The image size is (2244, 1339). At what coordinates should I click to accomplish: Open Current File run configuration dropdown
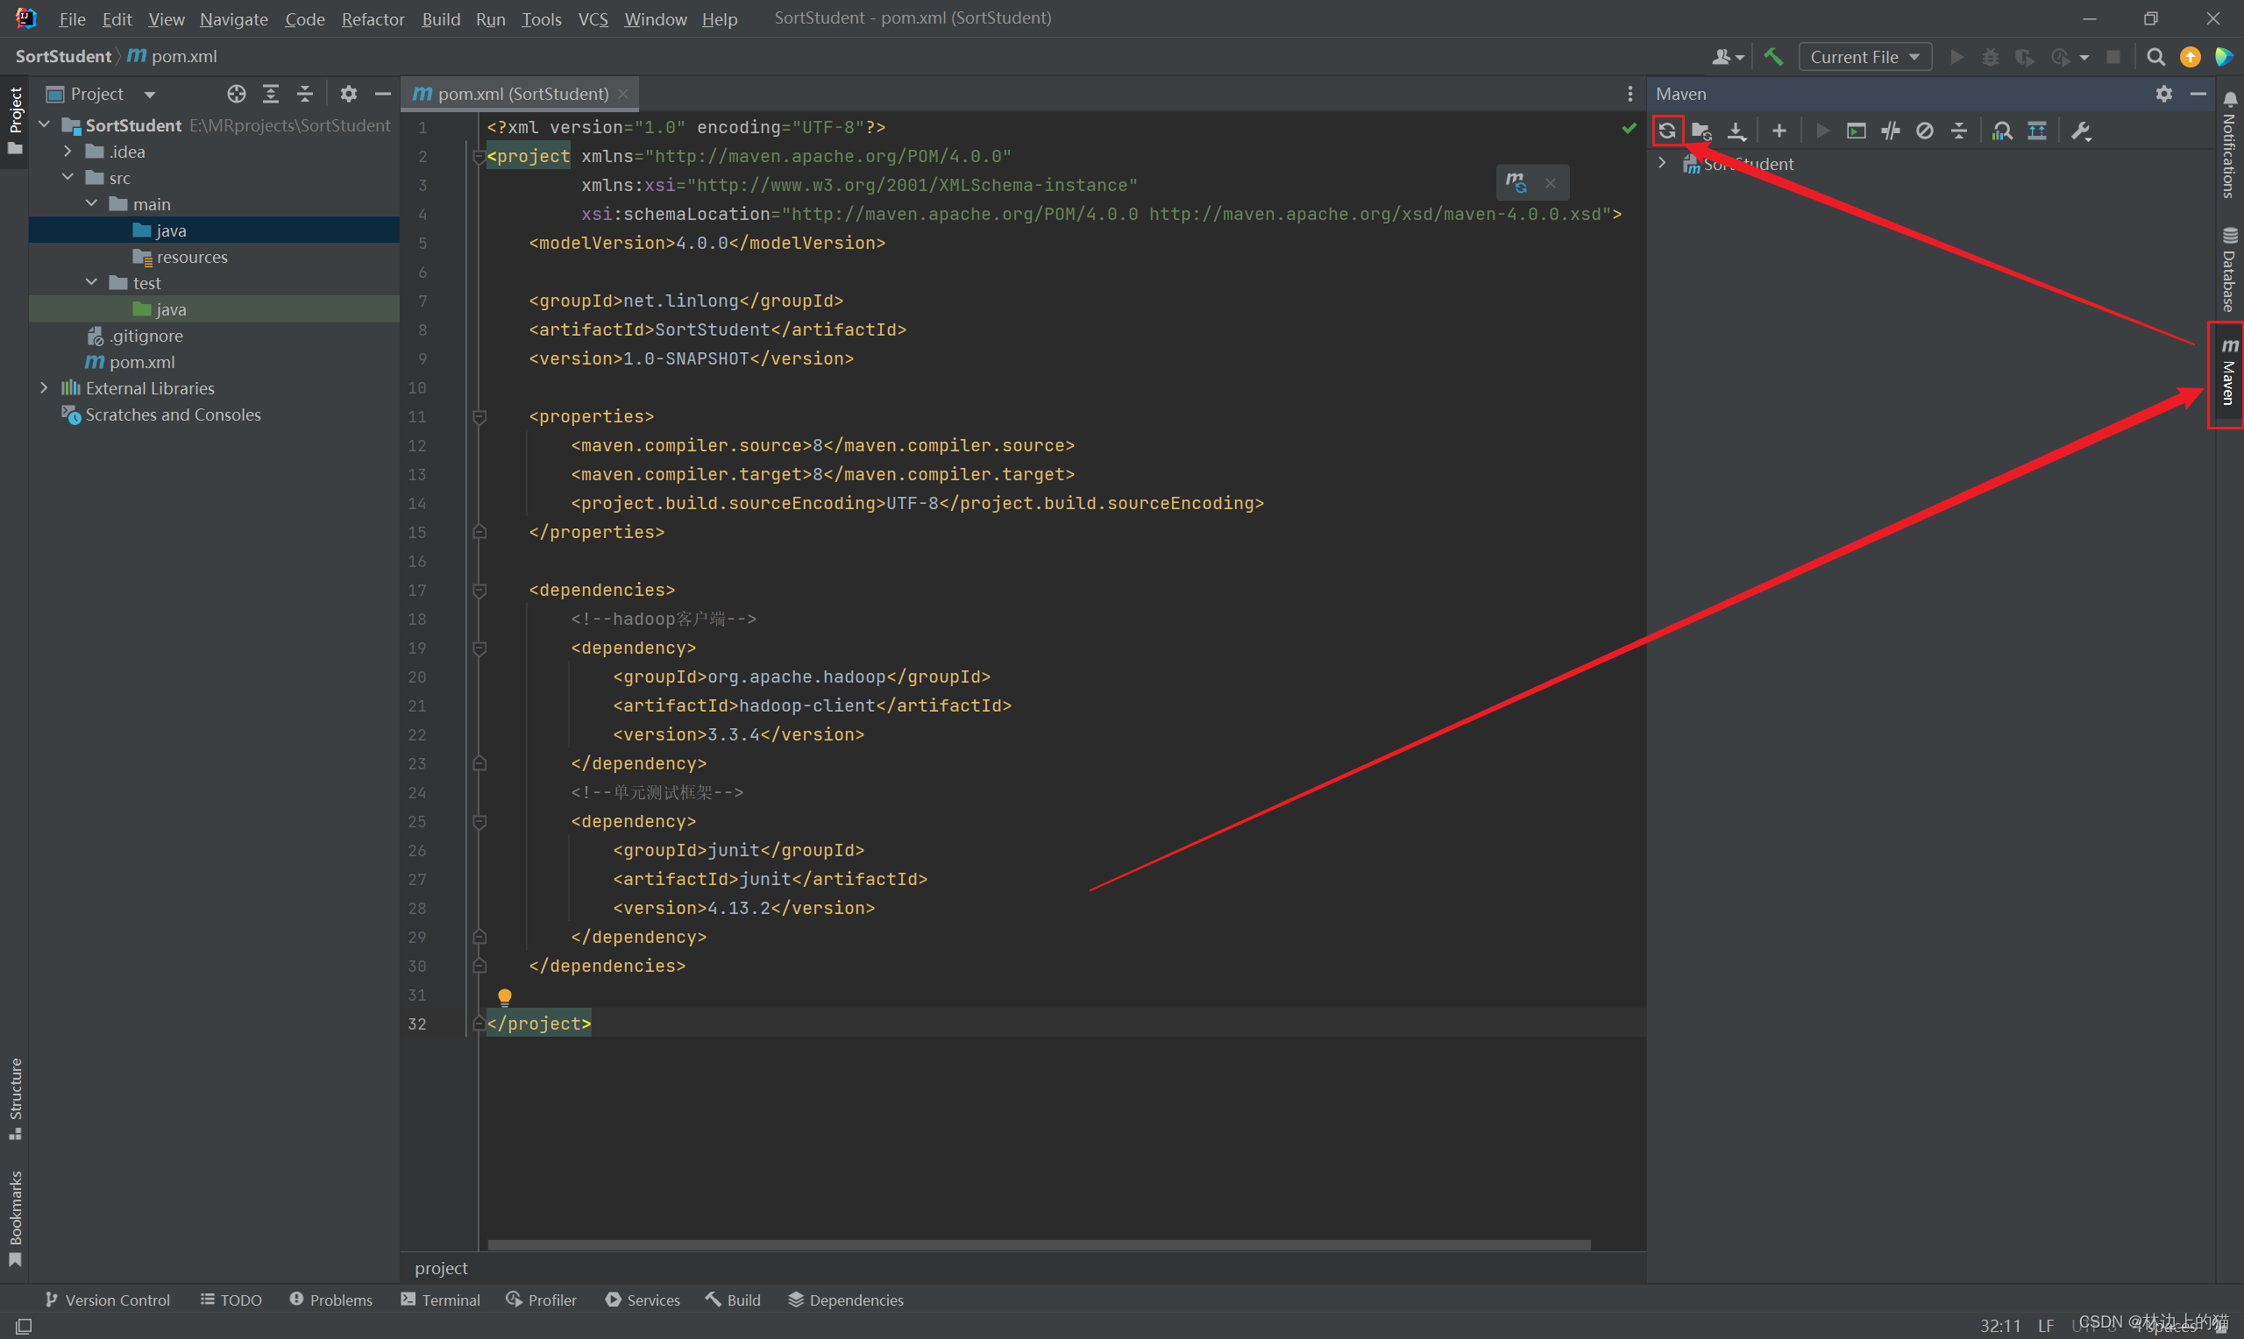1864,57
